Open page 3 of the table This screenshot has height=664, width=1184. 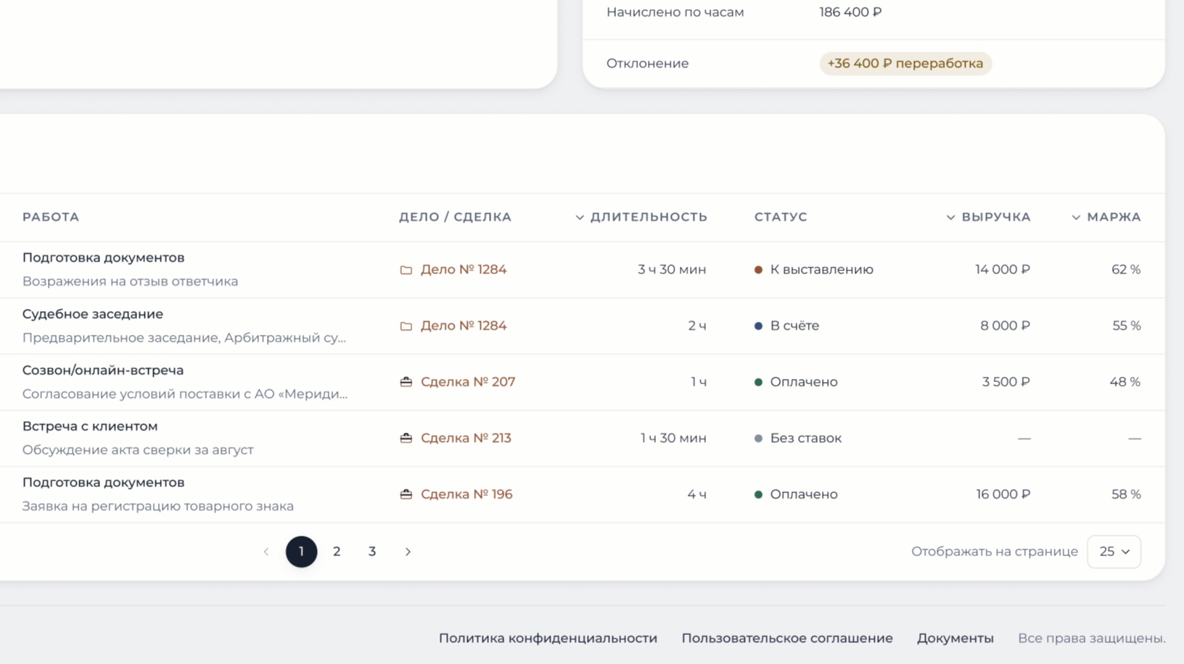tap(372, 552)
